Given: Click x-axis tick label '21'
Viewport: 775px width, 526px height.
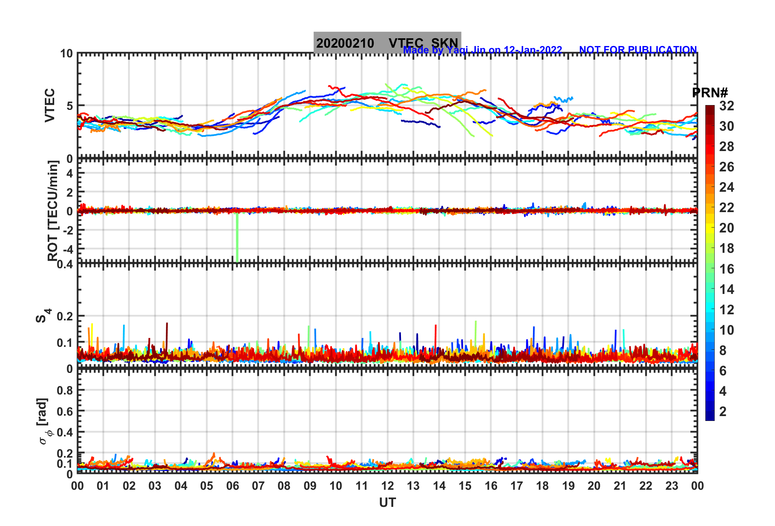Looking at the screenshot, I should click(x=620, y=486).
